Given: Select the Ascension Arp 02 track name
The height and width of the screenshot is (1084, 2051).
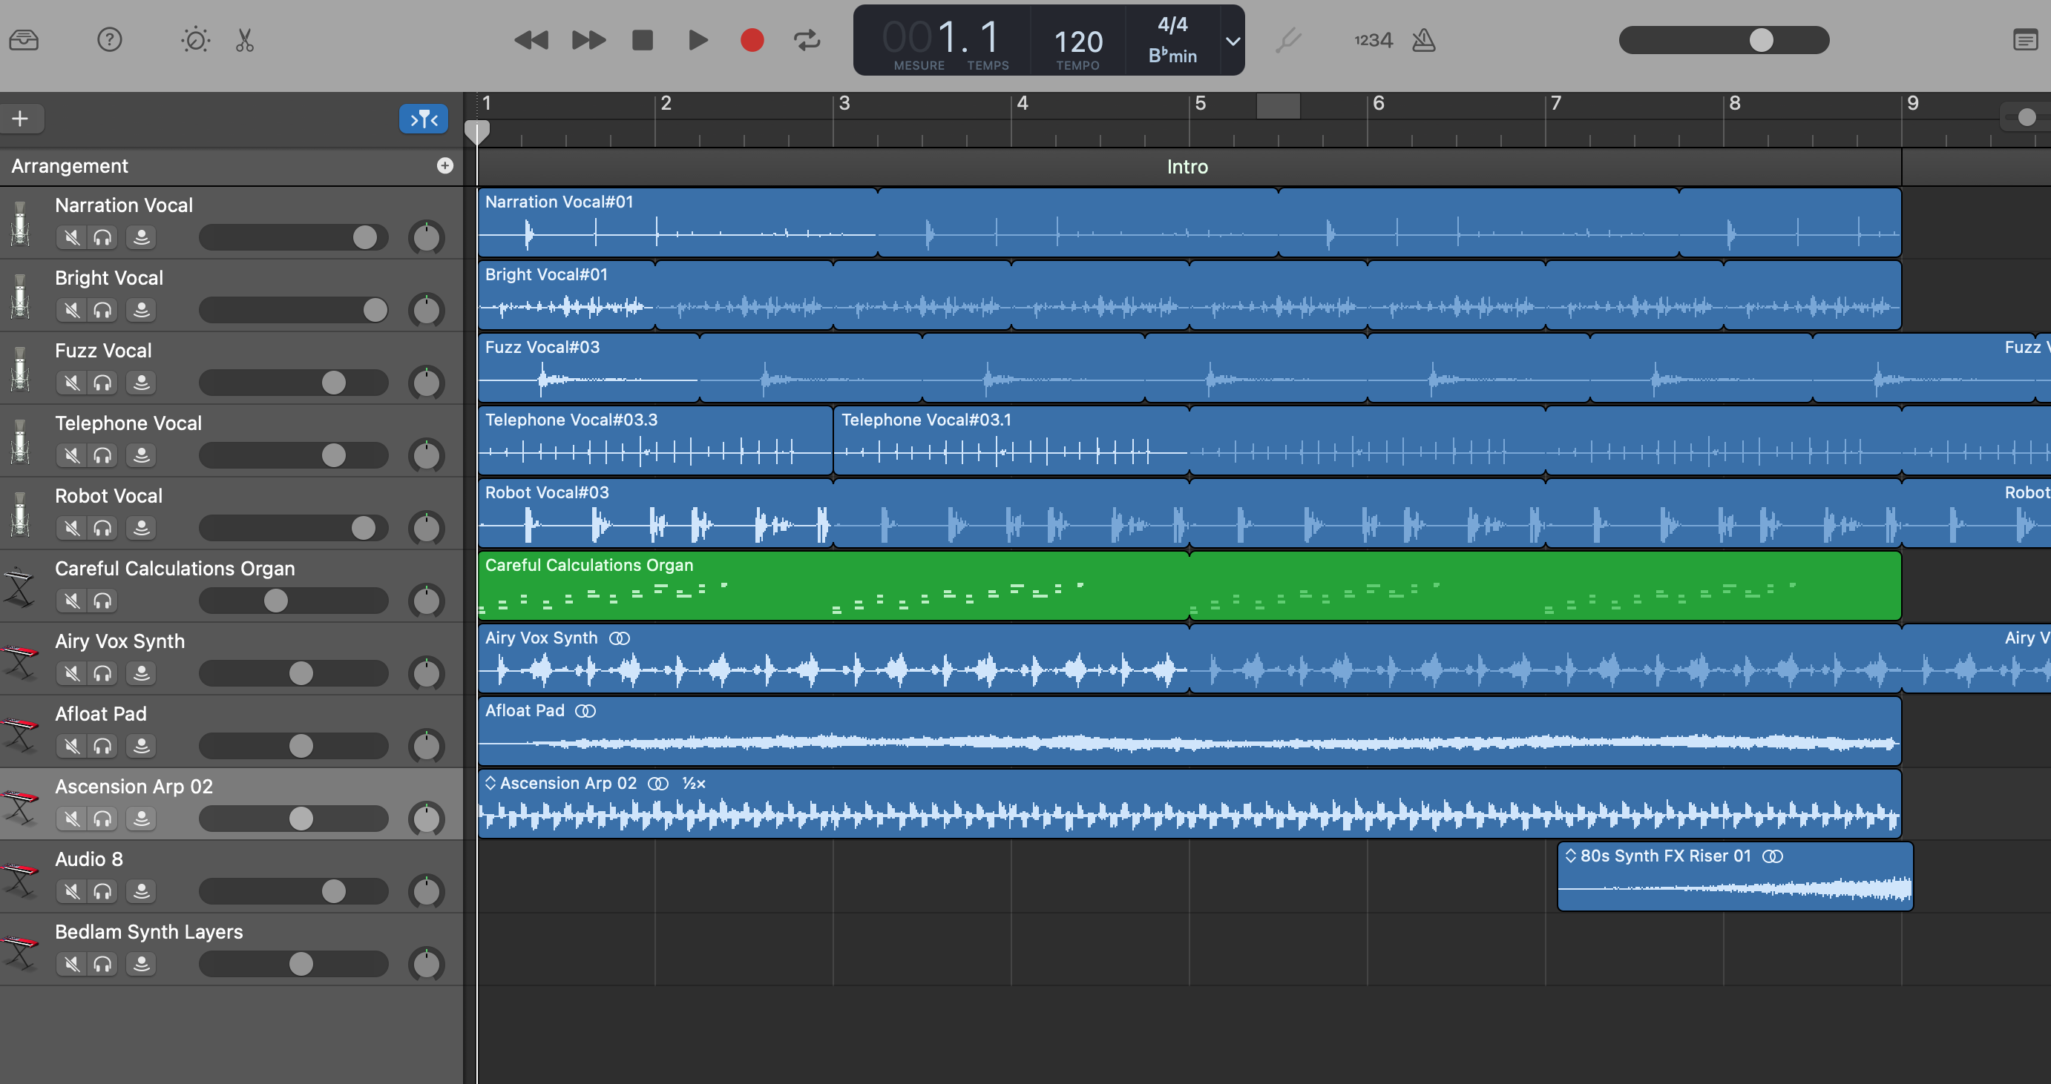Looking at the screenshot, I should (x=134, y=787).
